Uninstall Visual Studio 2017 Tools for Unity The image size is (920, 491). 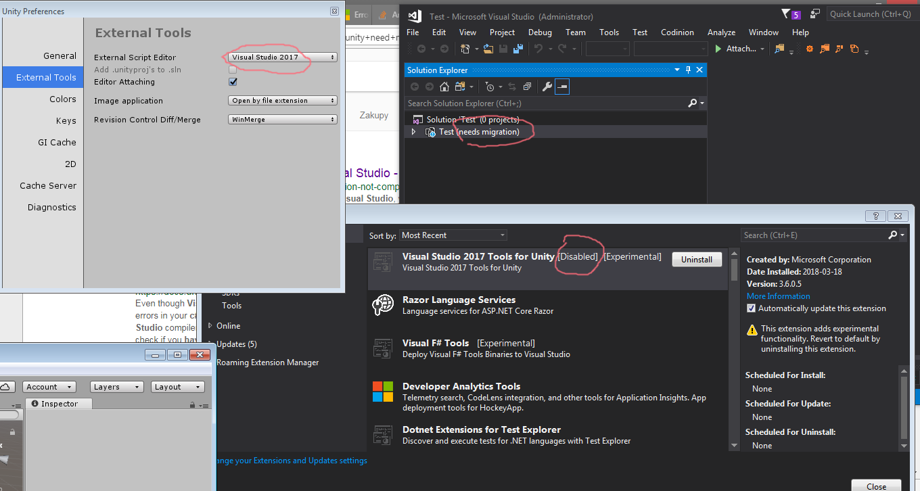697,259
